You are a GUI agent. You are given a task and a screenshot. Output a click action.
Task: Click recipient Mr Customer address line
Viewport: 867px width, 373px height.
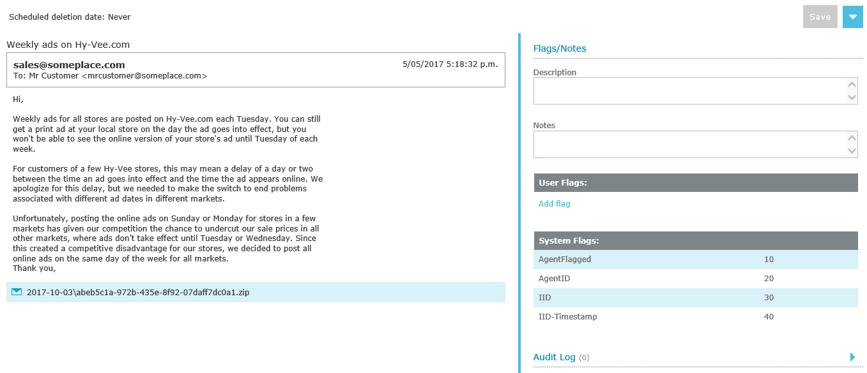[110, 76]
